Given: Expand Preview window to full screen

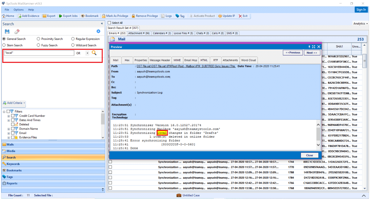Looking at the screenshot, I should [x=313, y=47].
